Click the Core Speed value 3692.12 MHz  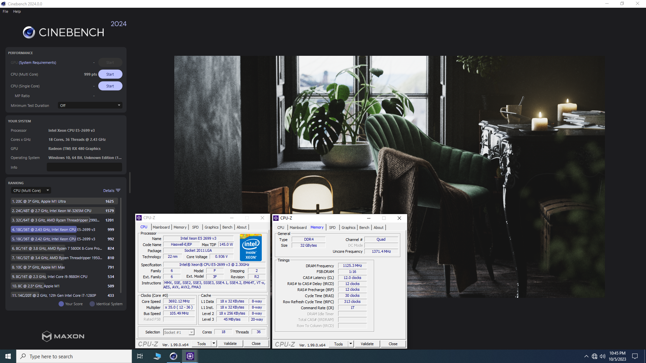(179, 301)
